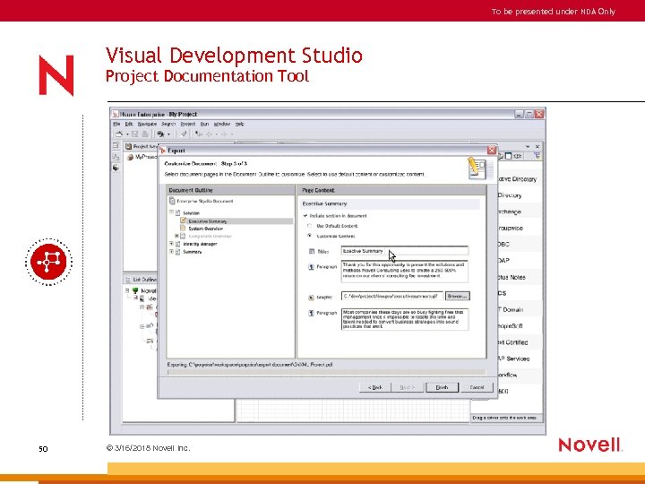Click the Save toolbar icon
The image size is (645, 484).
click(x=135, y=134)
